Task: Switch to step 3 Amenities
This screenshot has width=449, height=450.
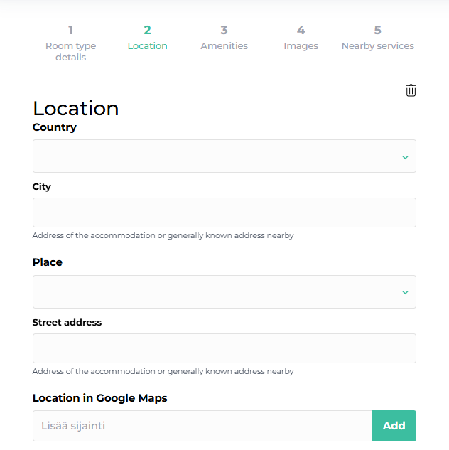Action: point(224,38)
